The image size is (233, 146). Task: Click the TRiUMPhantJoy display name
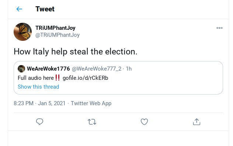(x=55, y=28)
